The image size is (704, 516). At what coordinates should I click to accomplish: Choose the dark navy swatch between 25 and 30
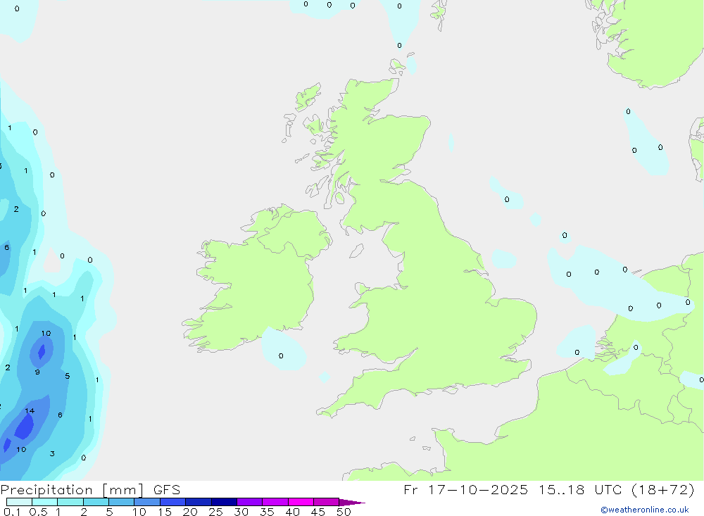point(224,502)
